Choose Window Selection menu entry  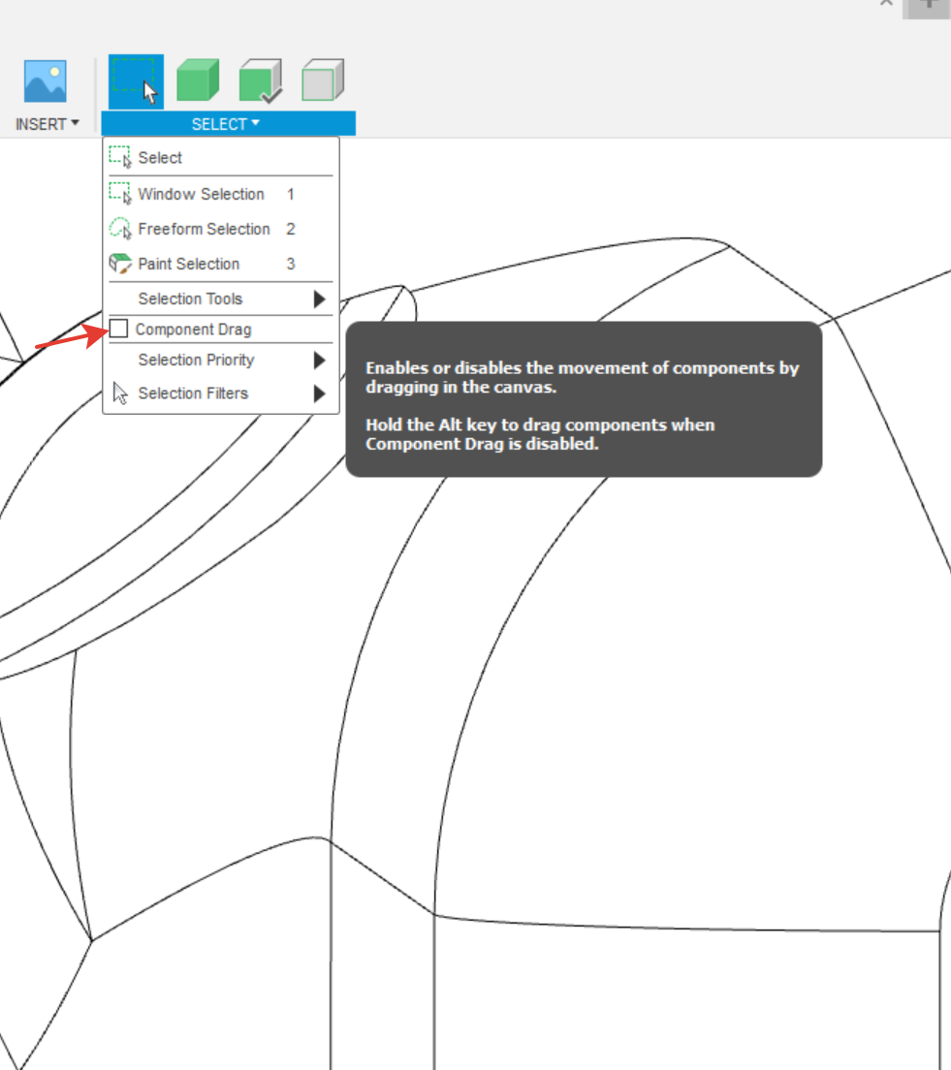(x=220, y=194)
